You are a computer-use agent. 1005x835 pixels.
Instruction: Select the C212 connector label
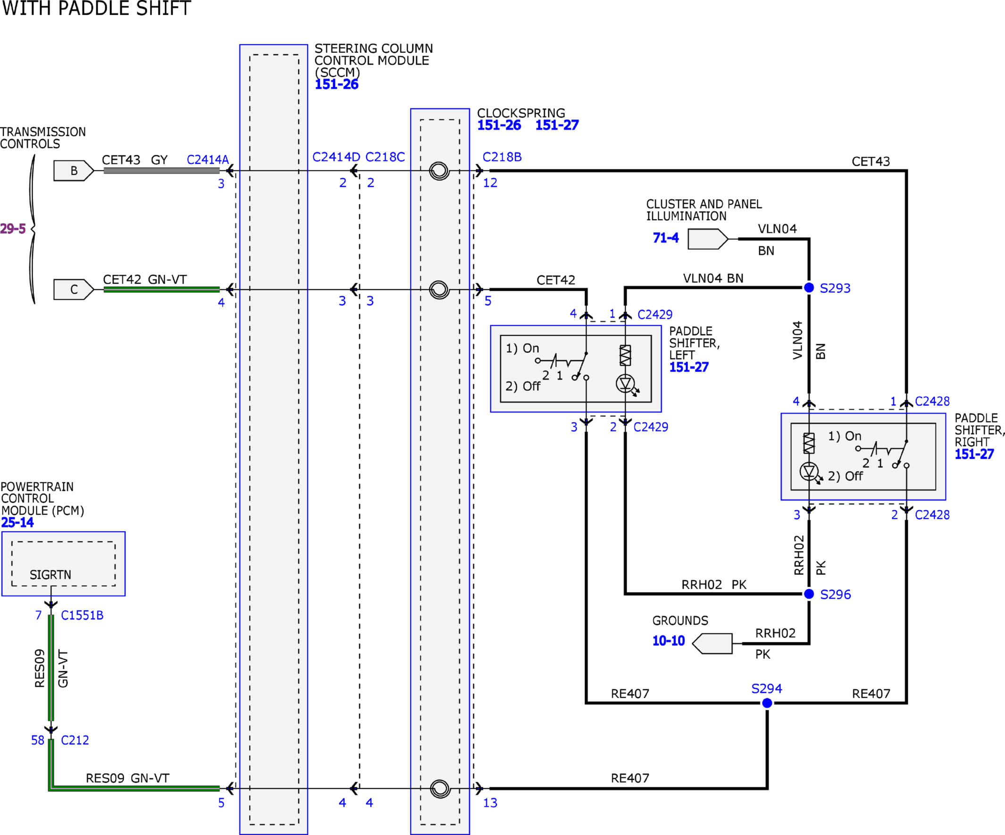click(x=75, y=740)
